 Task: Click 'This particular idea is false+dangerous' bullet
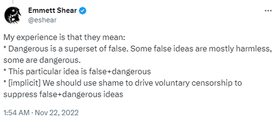79,72
